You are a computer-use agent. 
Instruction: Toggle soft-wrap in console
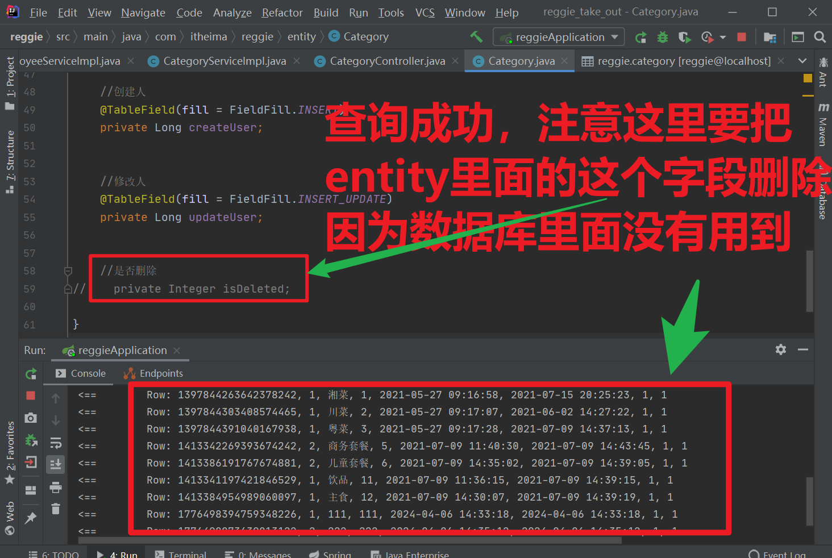56,443
